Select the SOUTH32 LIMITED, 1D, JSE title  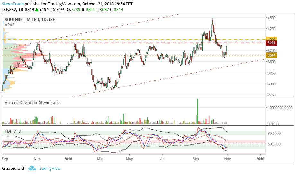click(x=30, y=20)
